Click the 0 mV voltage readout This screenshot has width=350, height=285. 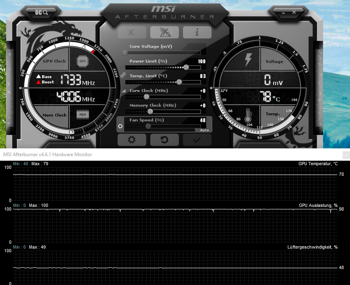274,80
